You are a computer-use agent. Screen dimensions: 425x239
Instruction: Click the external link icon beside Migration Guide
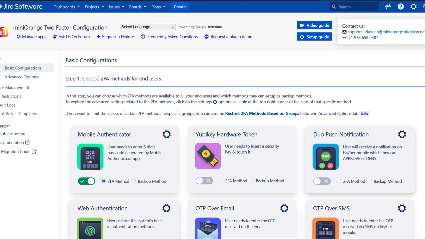[x=34, y=152]
